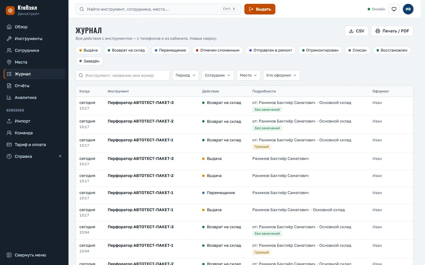Toggle the Отмечен сломанным filter chip
Screen dimensions: 425x265
[x=218, y=50]
